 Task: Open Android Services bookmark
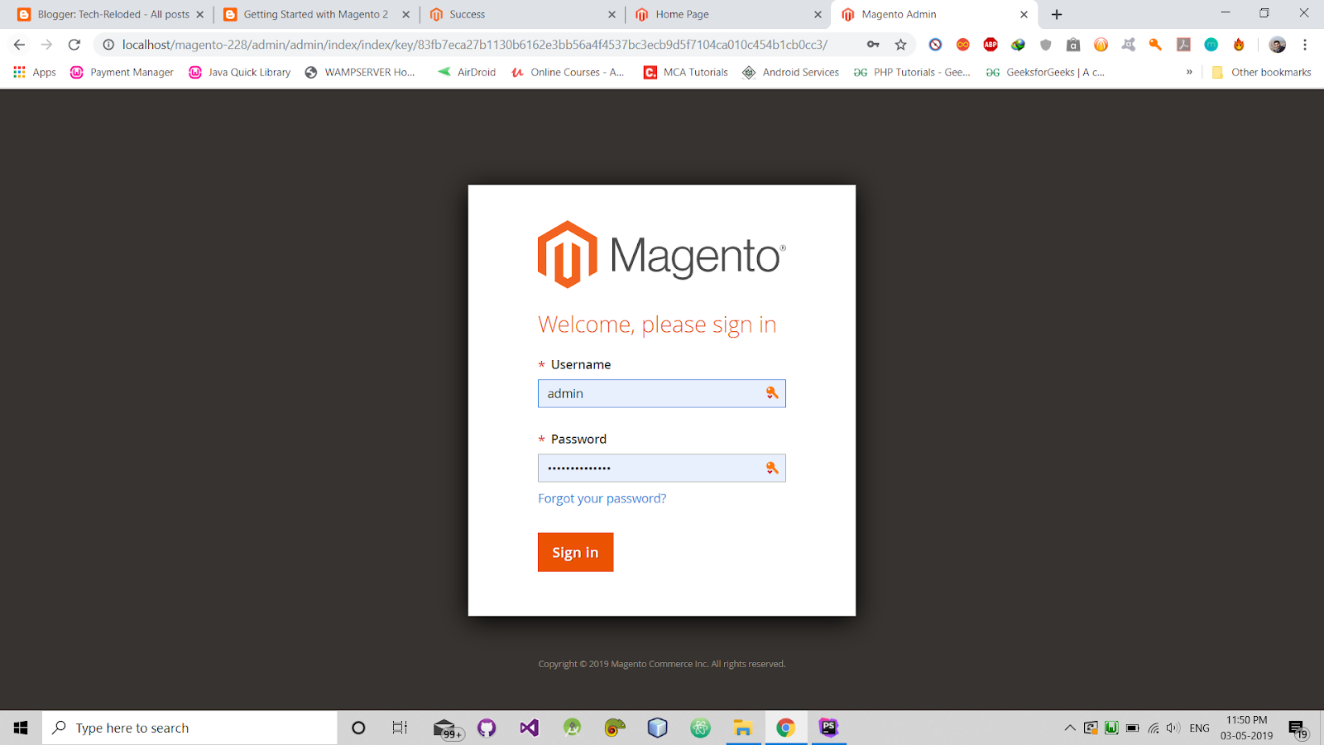(x=790, y=72)
